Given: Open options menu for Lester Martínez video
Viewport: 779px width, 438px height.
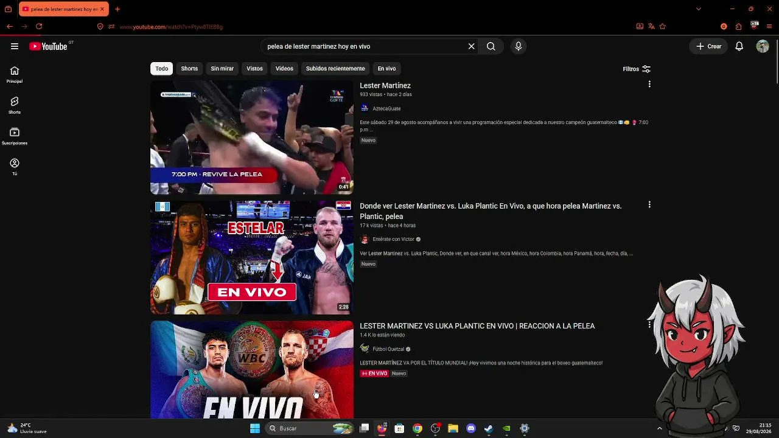Looking at the screenshot, I should [x=649, y=85].
